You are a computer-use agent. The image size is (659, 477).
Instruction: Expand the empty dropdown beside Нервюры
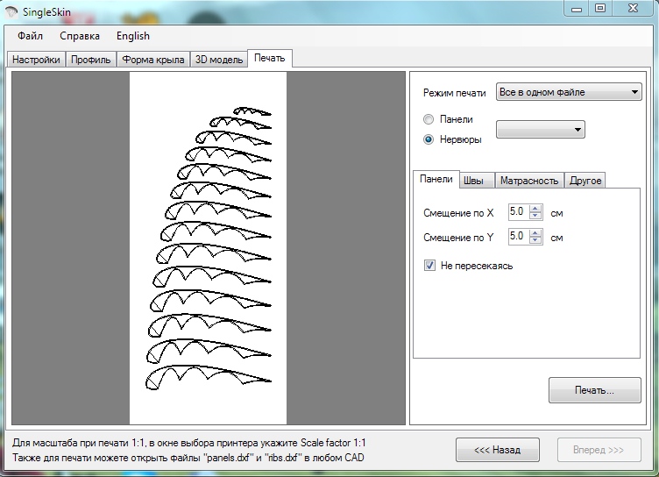540,130
